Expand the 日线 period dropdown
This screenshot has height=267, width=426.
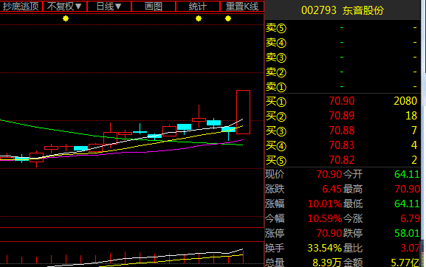pyautogui.click(x=109, y=6)
